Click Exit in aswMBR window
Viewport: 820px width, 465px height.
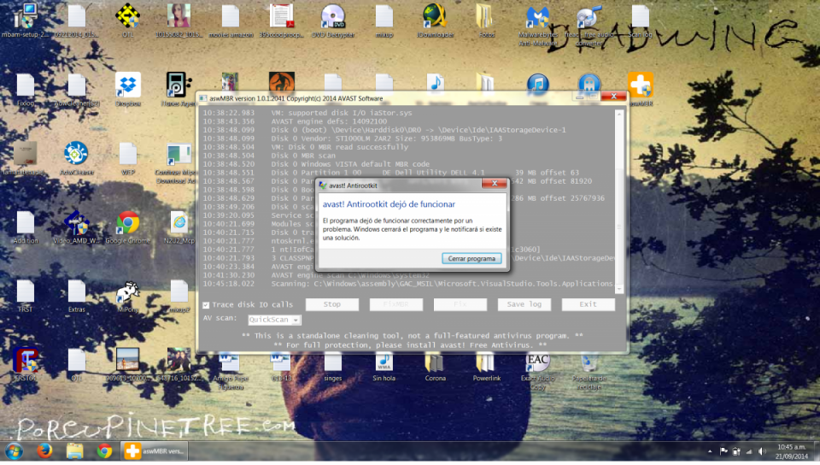tap(588, 304)
